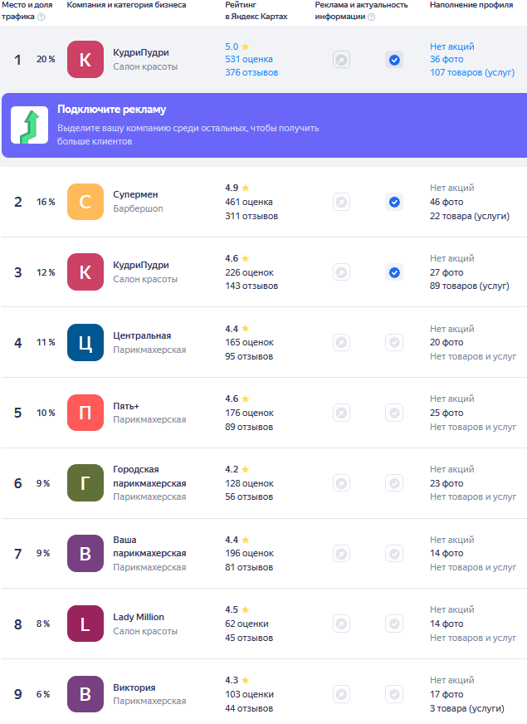Click the red "П" avatar of Пять+
The image size is (527, 724).
click(x=85, y=413)
